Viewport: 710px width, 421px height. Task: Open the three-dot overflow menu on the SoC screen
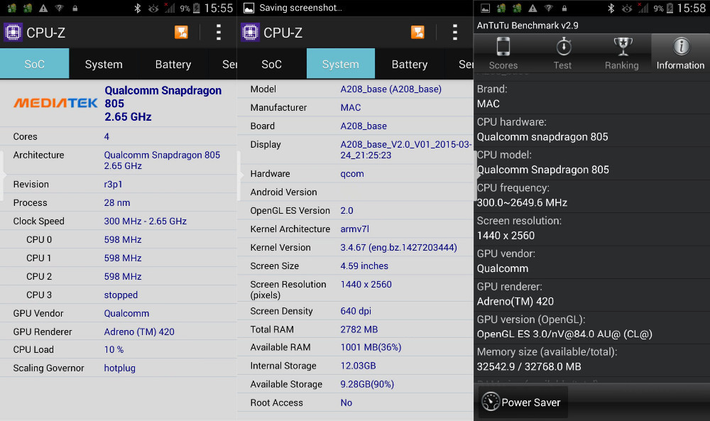point(218,33)
